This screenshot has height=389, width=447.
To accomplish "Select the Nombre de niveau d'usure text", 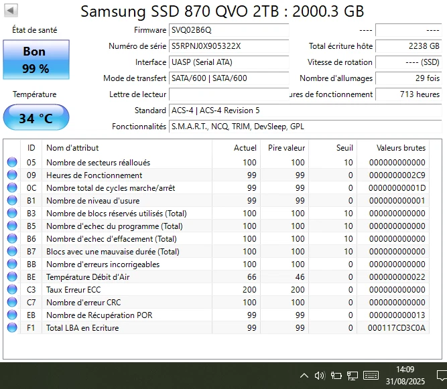I will pos(93,201).
